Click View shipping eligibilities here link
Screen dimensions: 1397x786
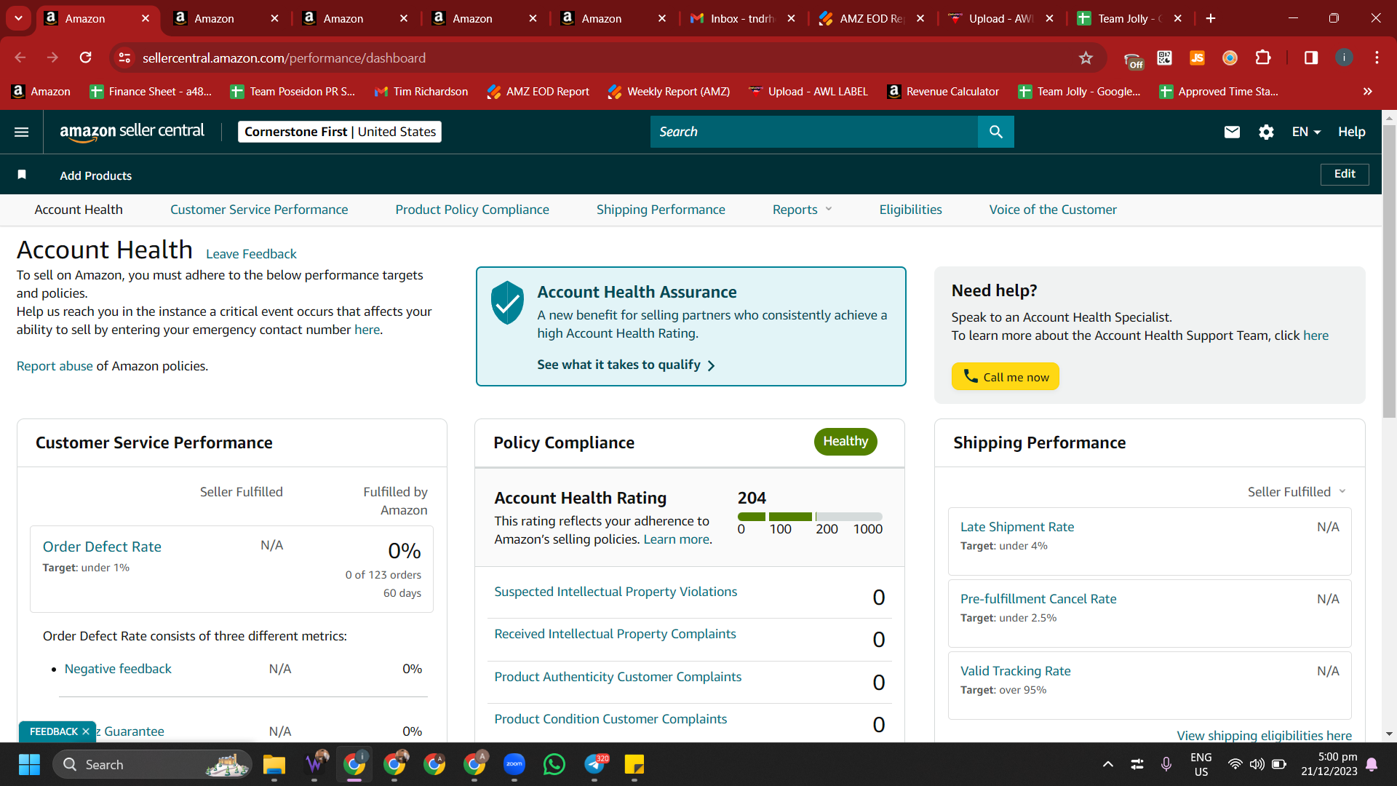[x=1264, y=735]
